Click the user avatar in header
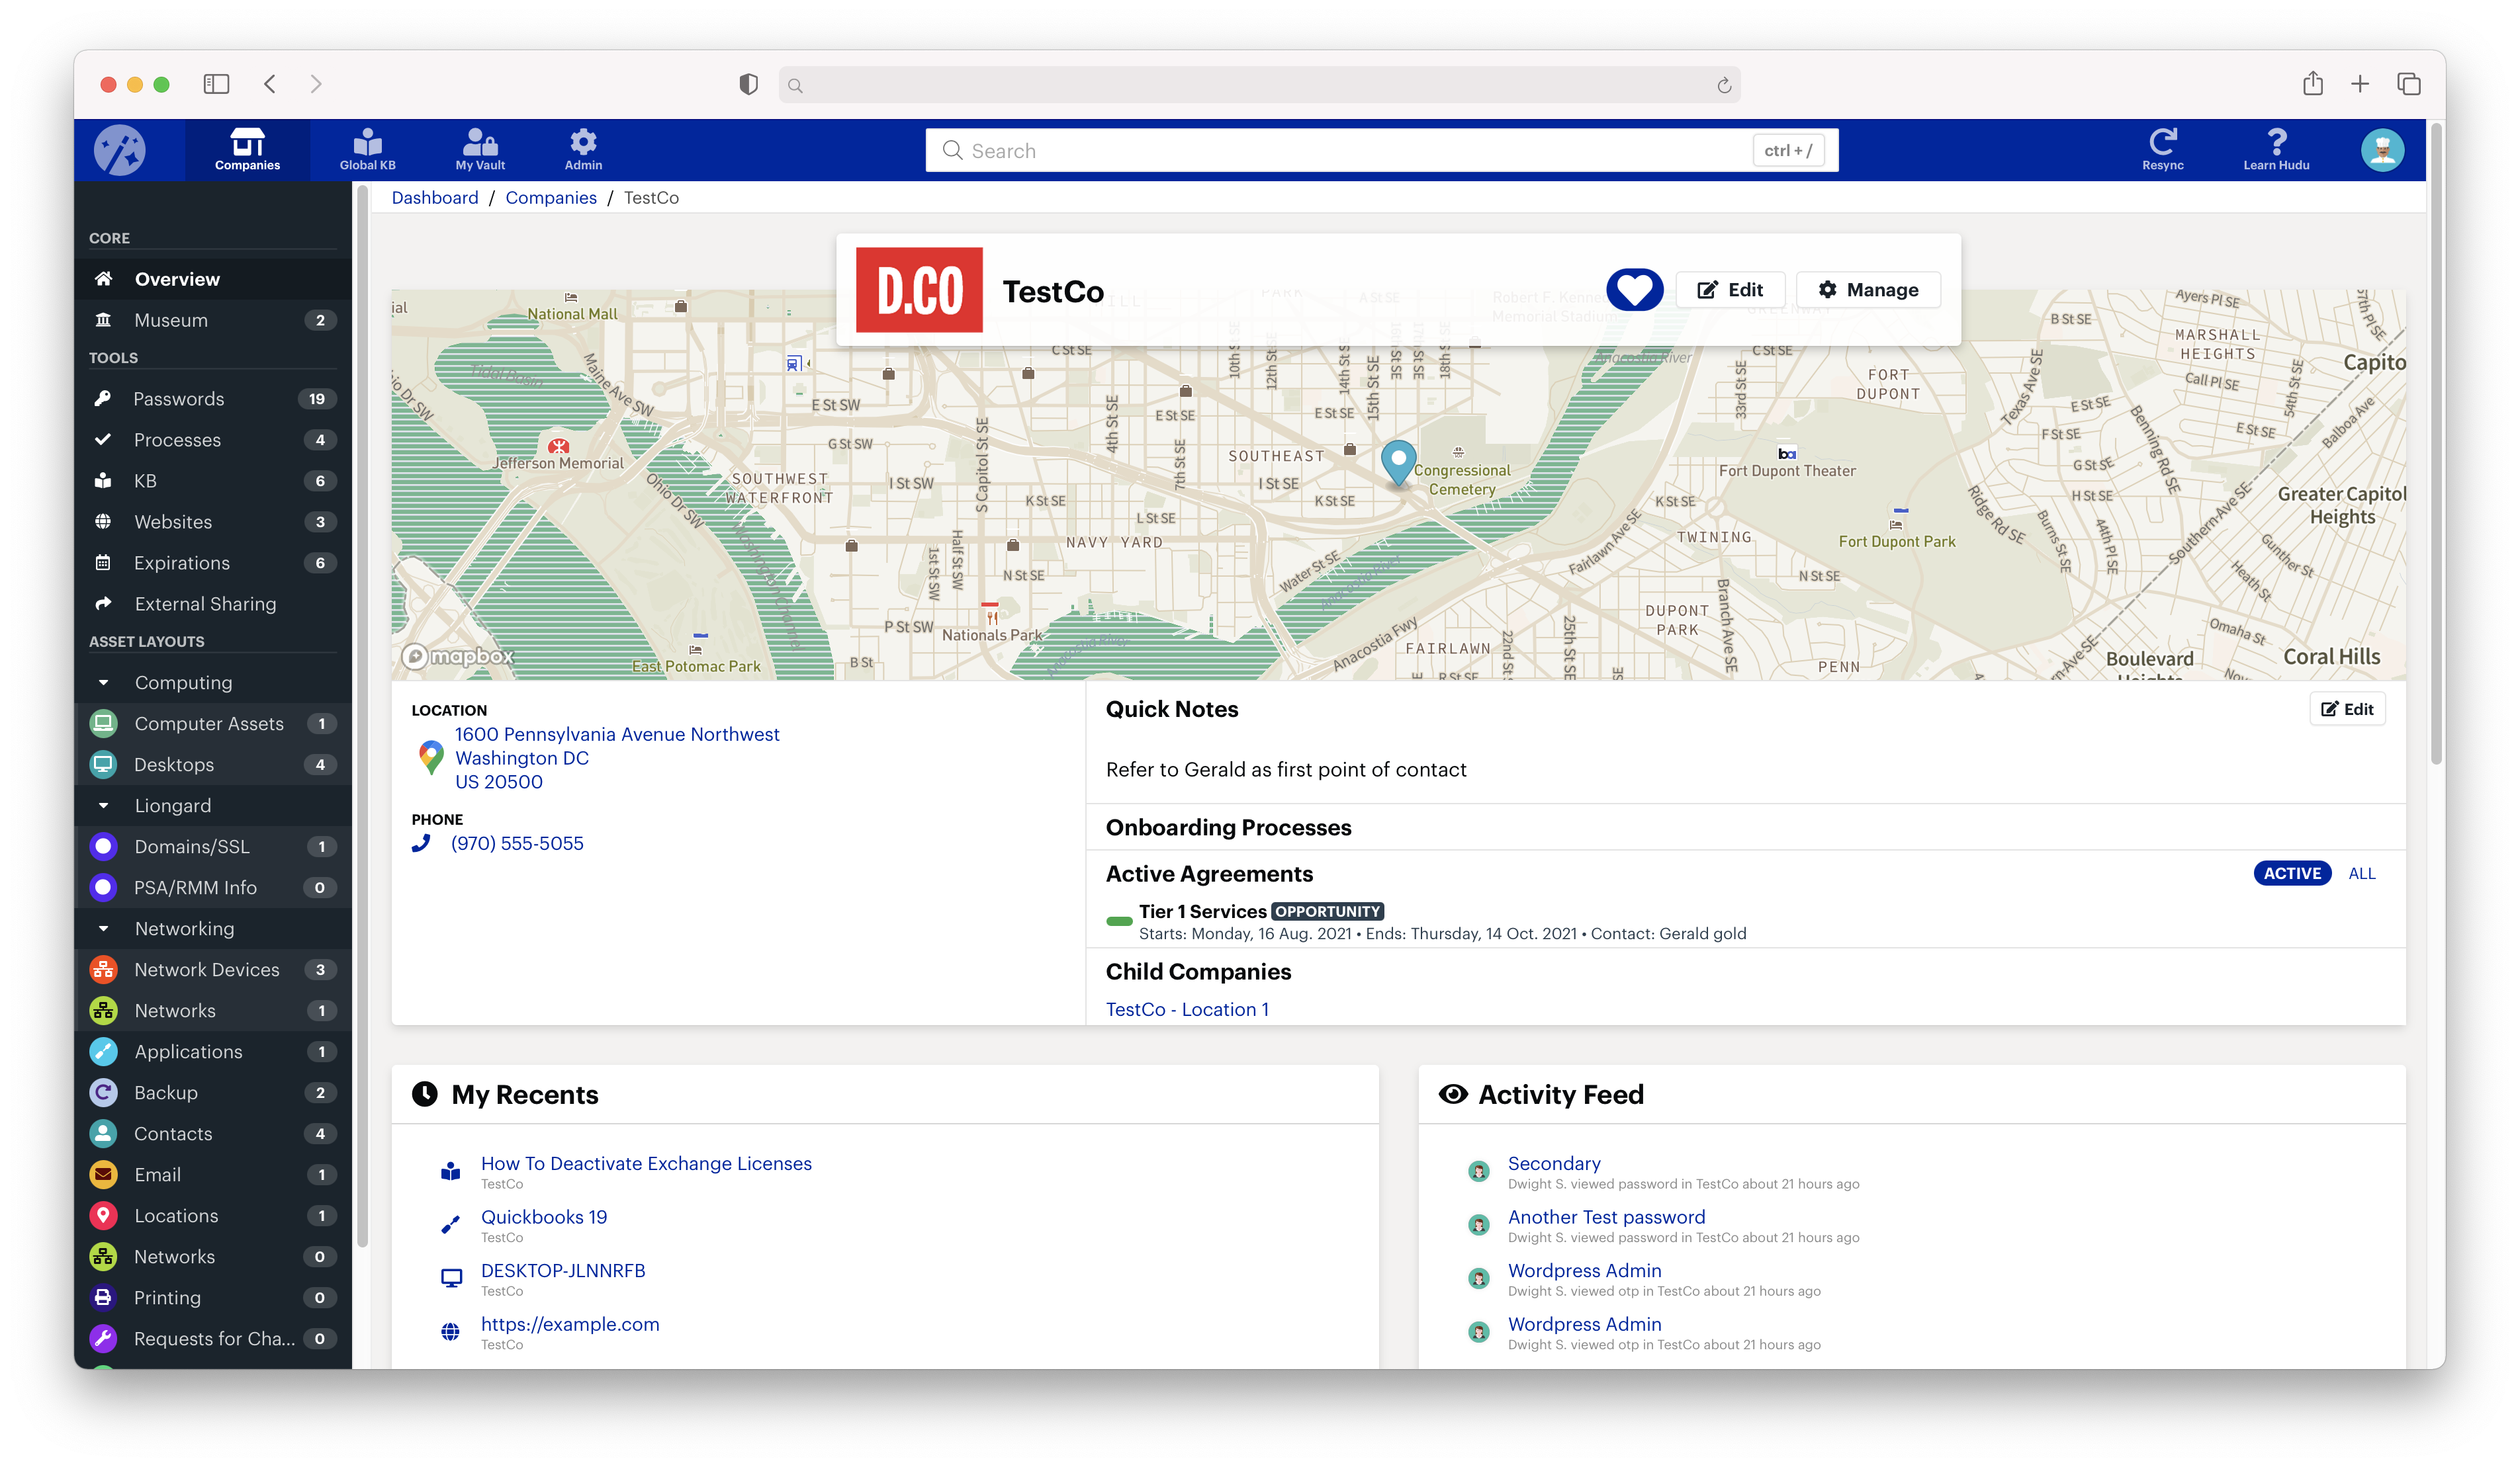 click(2382, 150)
